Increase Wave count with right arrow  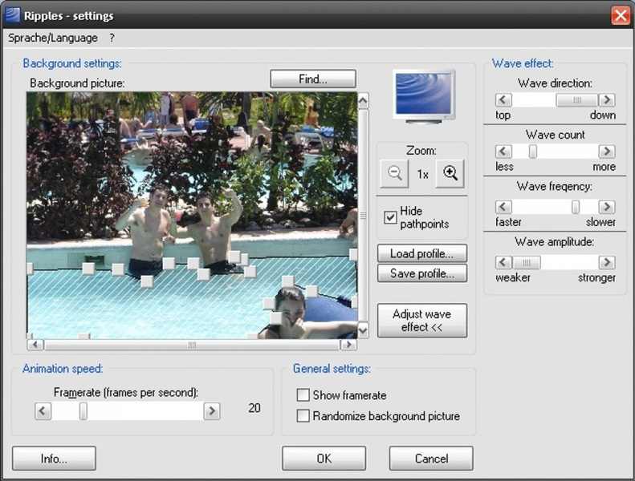(607, 152)
